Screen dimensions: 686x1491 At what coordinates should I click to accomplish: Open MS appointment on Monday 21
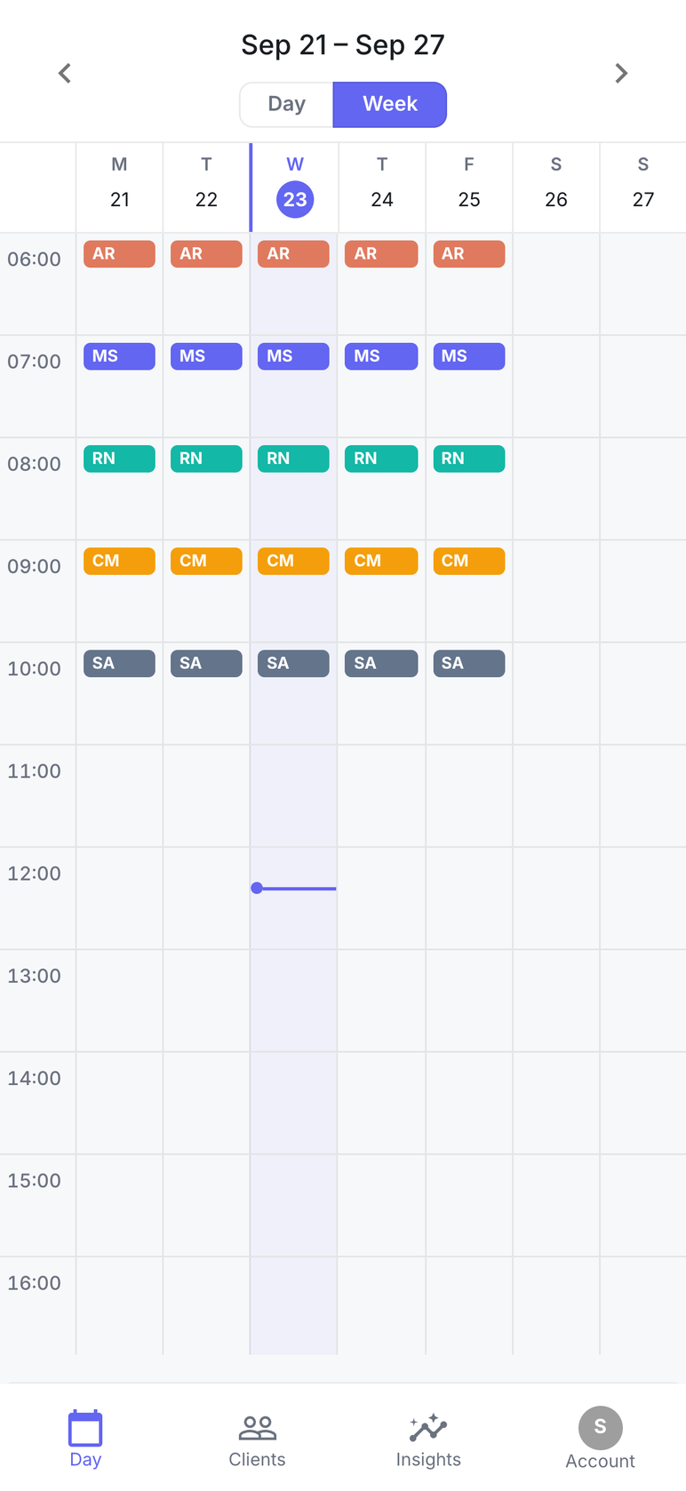click(x=119, y=356)
